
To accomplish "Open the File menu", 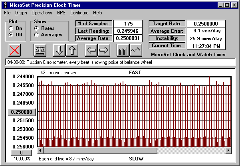I will point(7,13).
